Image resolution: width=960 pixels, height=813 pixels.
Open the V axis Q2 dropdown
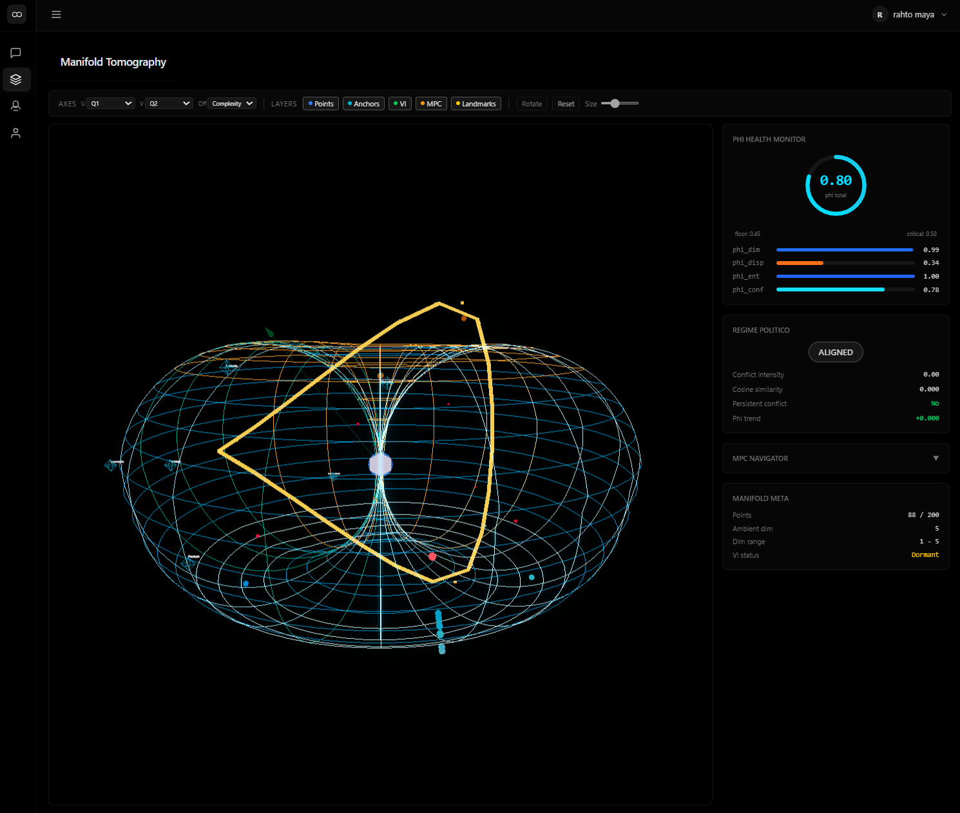pos(169,104)
